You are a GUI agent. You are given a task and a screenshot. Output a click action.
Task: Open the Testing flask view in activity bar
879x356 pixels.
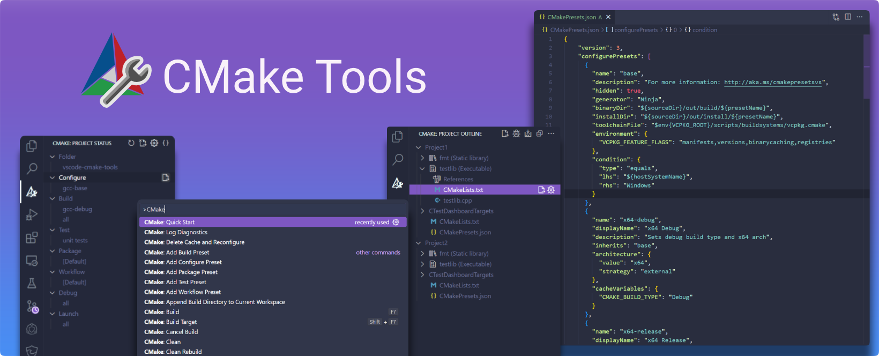(32, 284)
